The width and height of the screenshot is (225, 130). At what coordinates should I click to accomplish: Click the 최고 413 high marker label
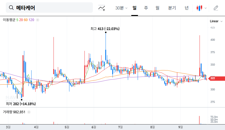(105, 29)
